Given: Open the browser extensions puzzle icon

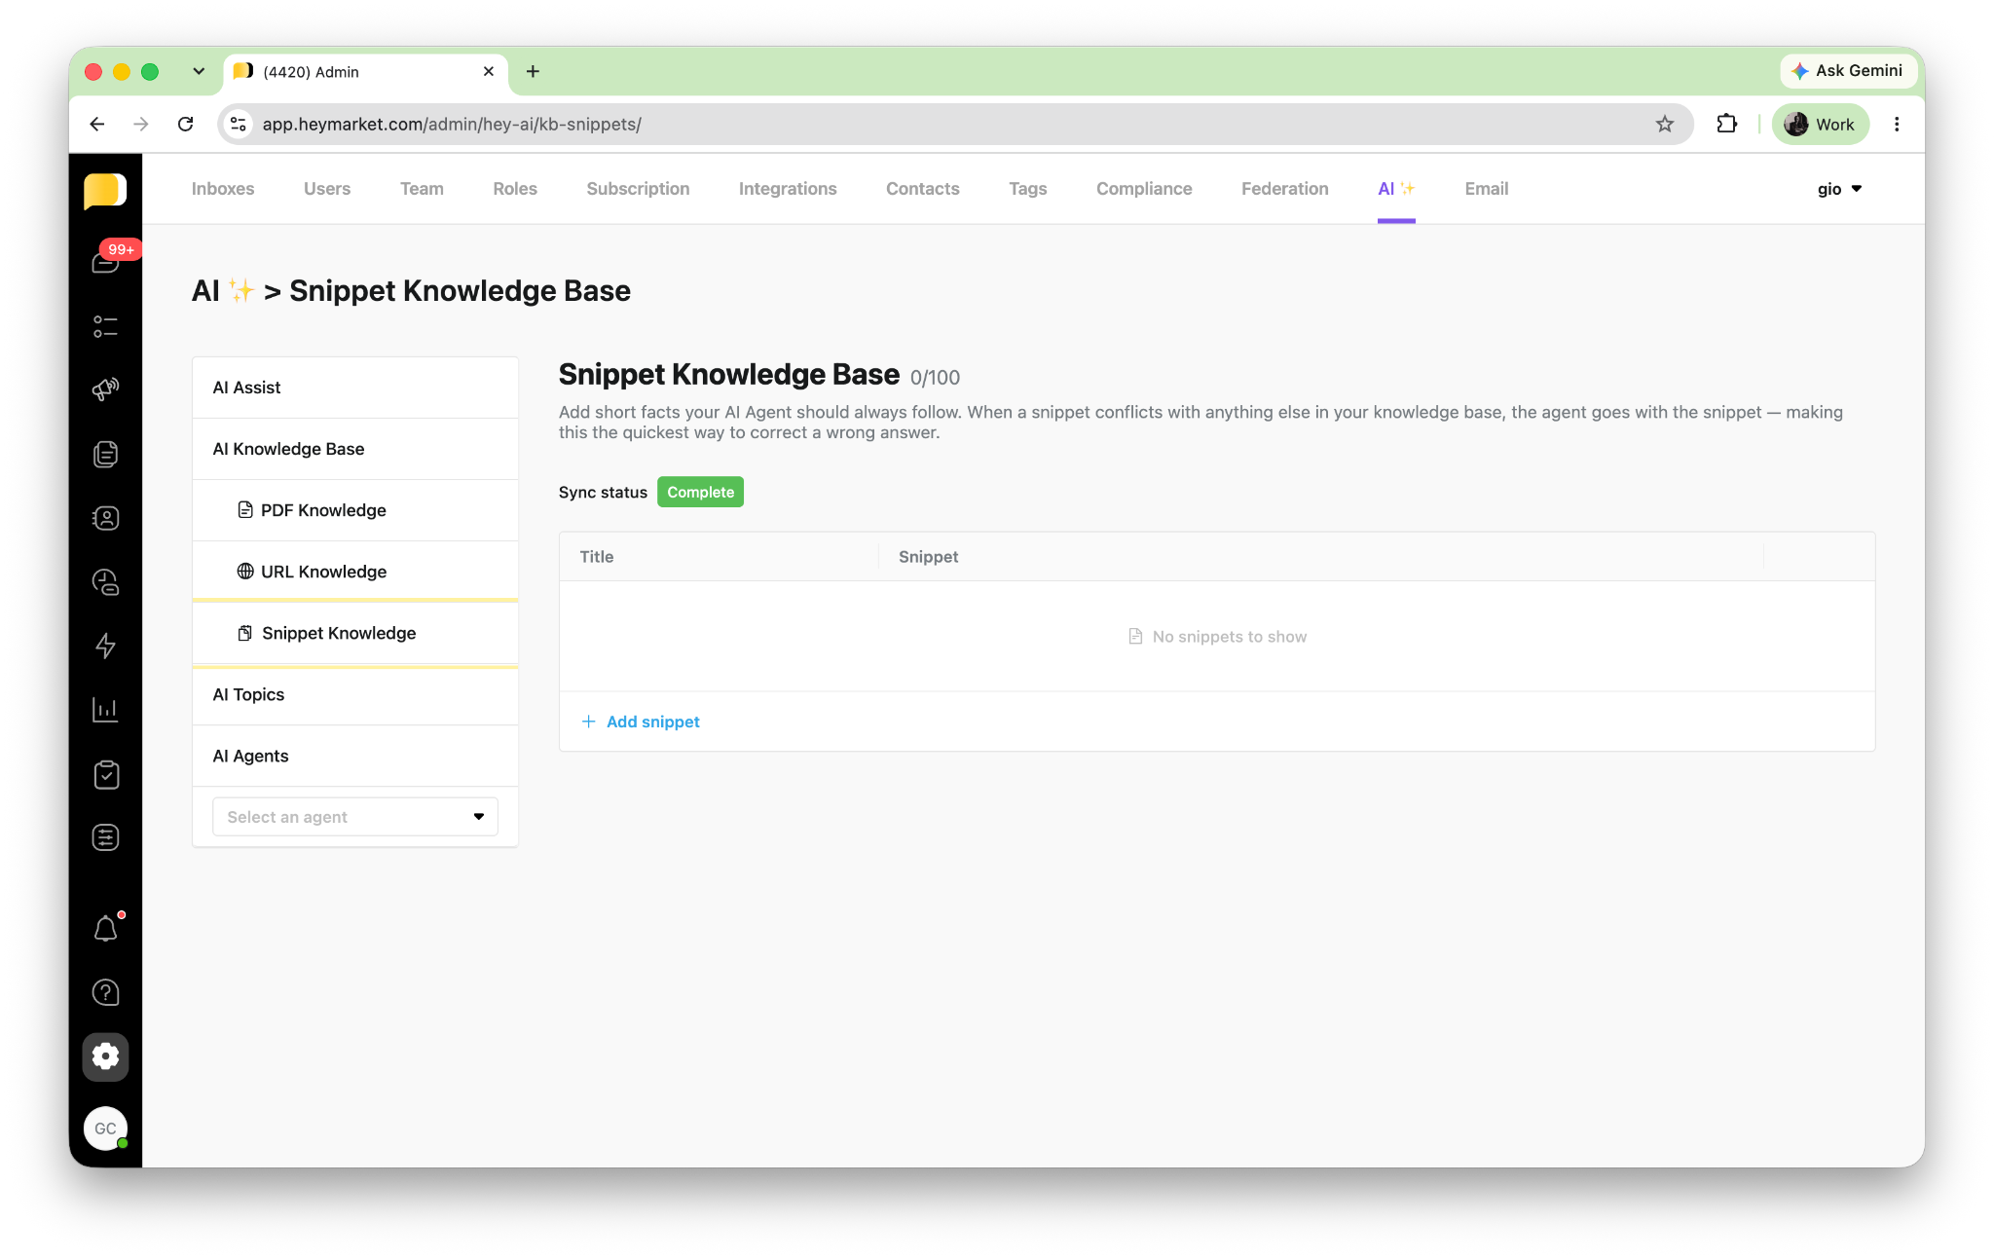Looking at the screenshot, I should point(1726,124).
